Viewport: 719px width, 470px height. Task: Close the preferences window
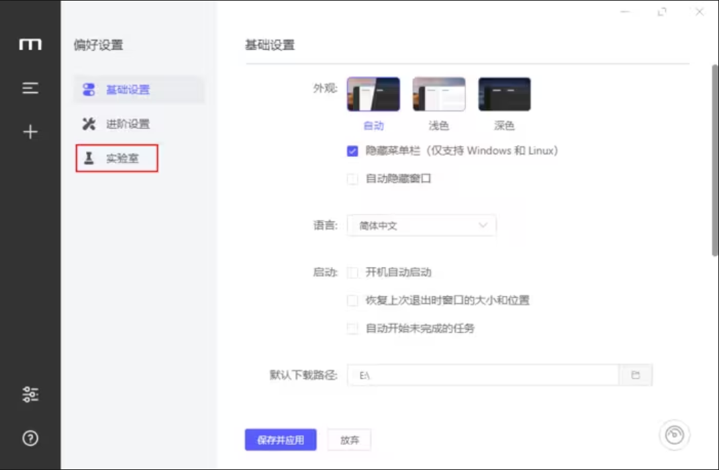click(699, 12)
